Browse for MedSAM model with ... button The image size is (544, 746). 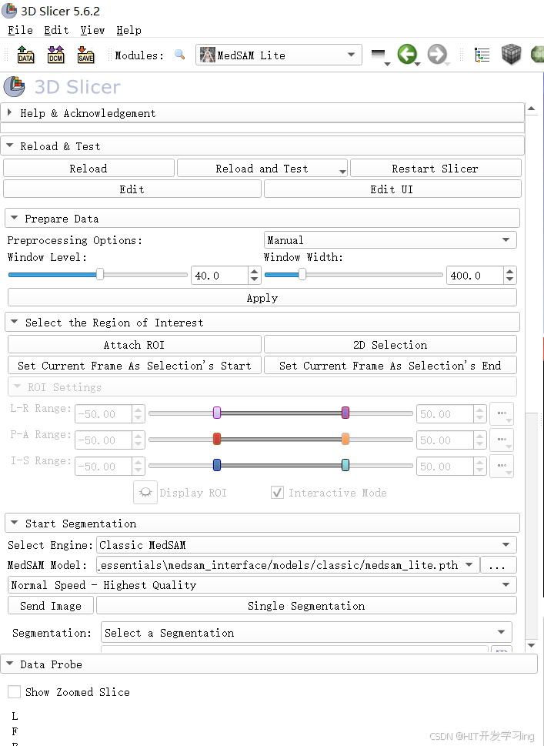(x=498, y=565)
